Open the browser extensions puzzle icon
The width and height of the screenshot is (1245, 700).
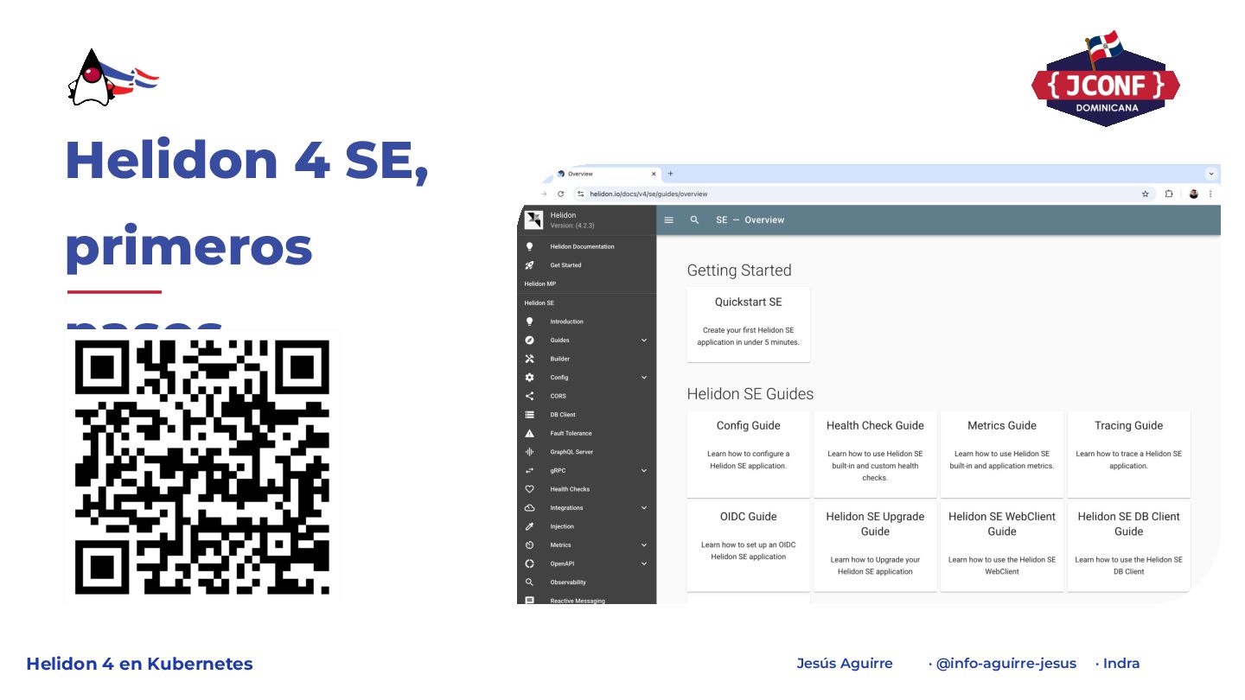point(1169,194)
